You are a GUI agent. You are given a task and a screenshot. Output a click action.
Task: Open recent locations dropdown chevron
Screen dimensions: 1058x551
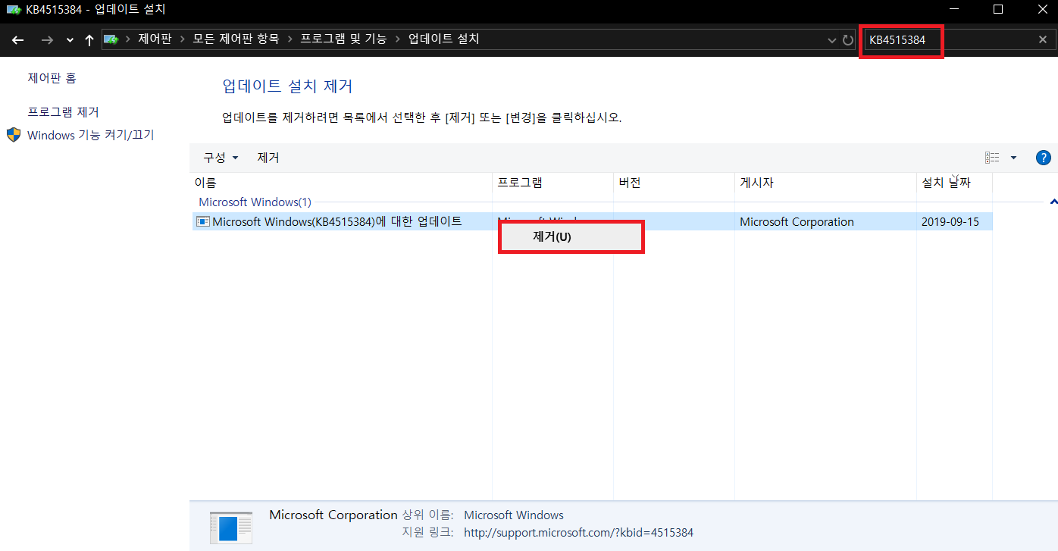(x=70, y=40)
